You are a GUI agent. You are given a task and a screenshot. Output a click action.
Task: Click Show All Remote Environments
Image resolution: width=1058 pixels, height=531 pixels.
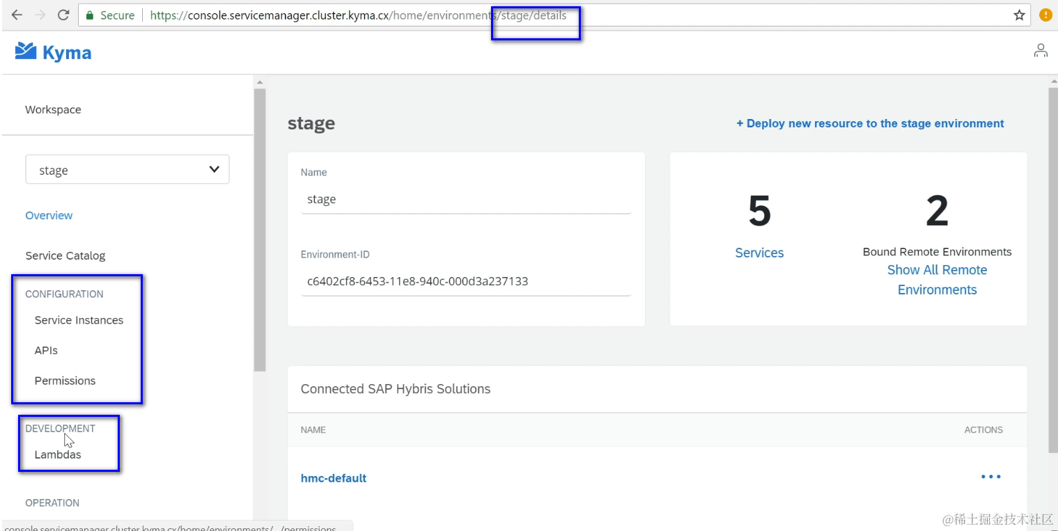tap(938, 280)
